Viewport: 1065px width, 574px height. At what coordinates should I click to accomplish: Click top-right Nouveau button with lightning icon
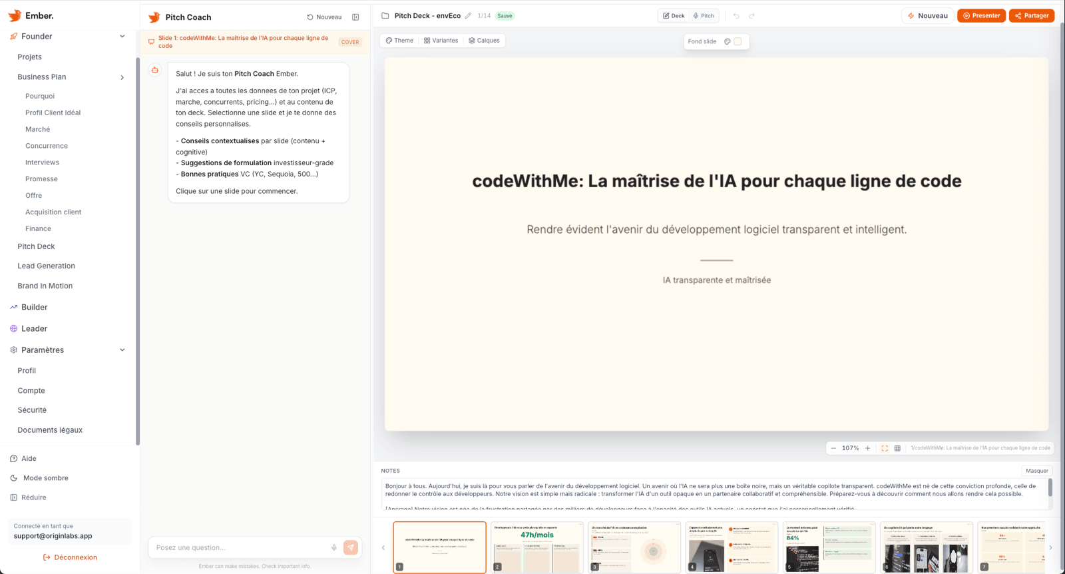point(927,15)
